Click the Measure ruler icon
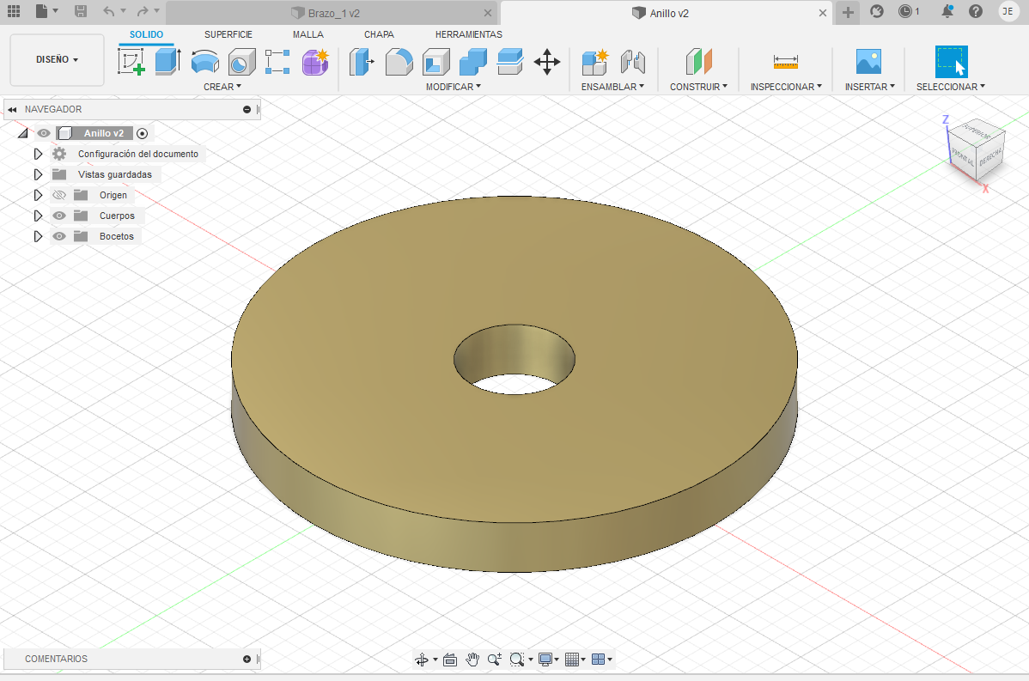This screenshot has height=681, width=1029. (786, 62)
